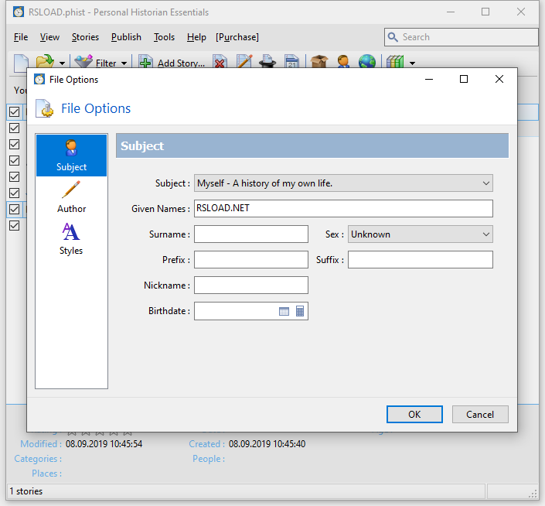Open the Sex dropdown
The image size is (545, 506).
click(x=421, y=234)
